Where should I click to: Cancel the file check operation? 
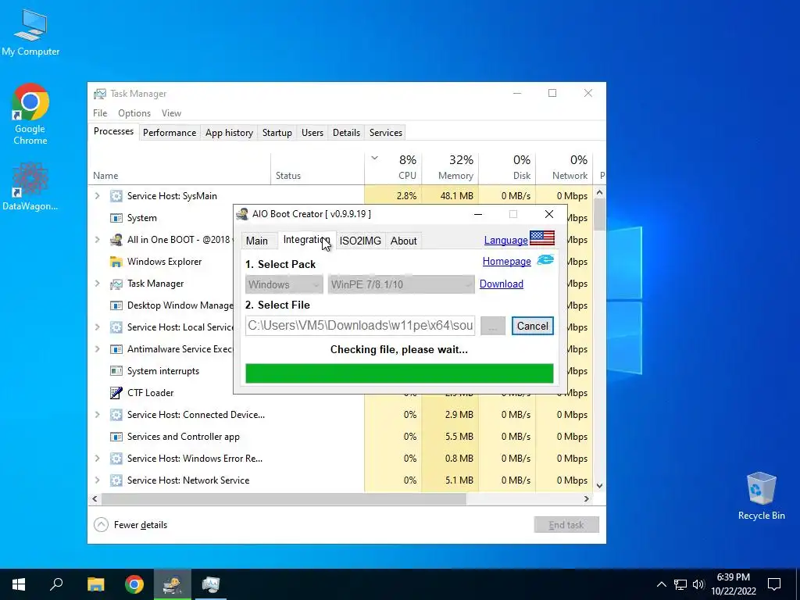[533, 326]
